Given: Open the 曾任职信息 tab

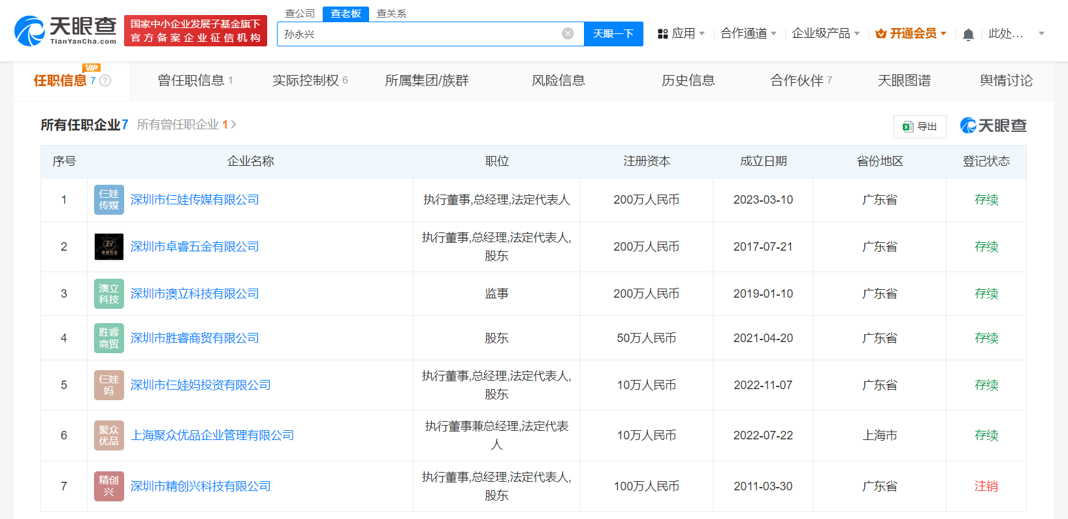Looking at the screenshot, I should [195, 80].
